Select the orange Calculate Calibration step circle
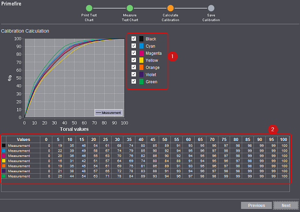 point(170,8)
